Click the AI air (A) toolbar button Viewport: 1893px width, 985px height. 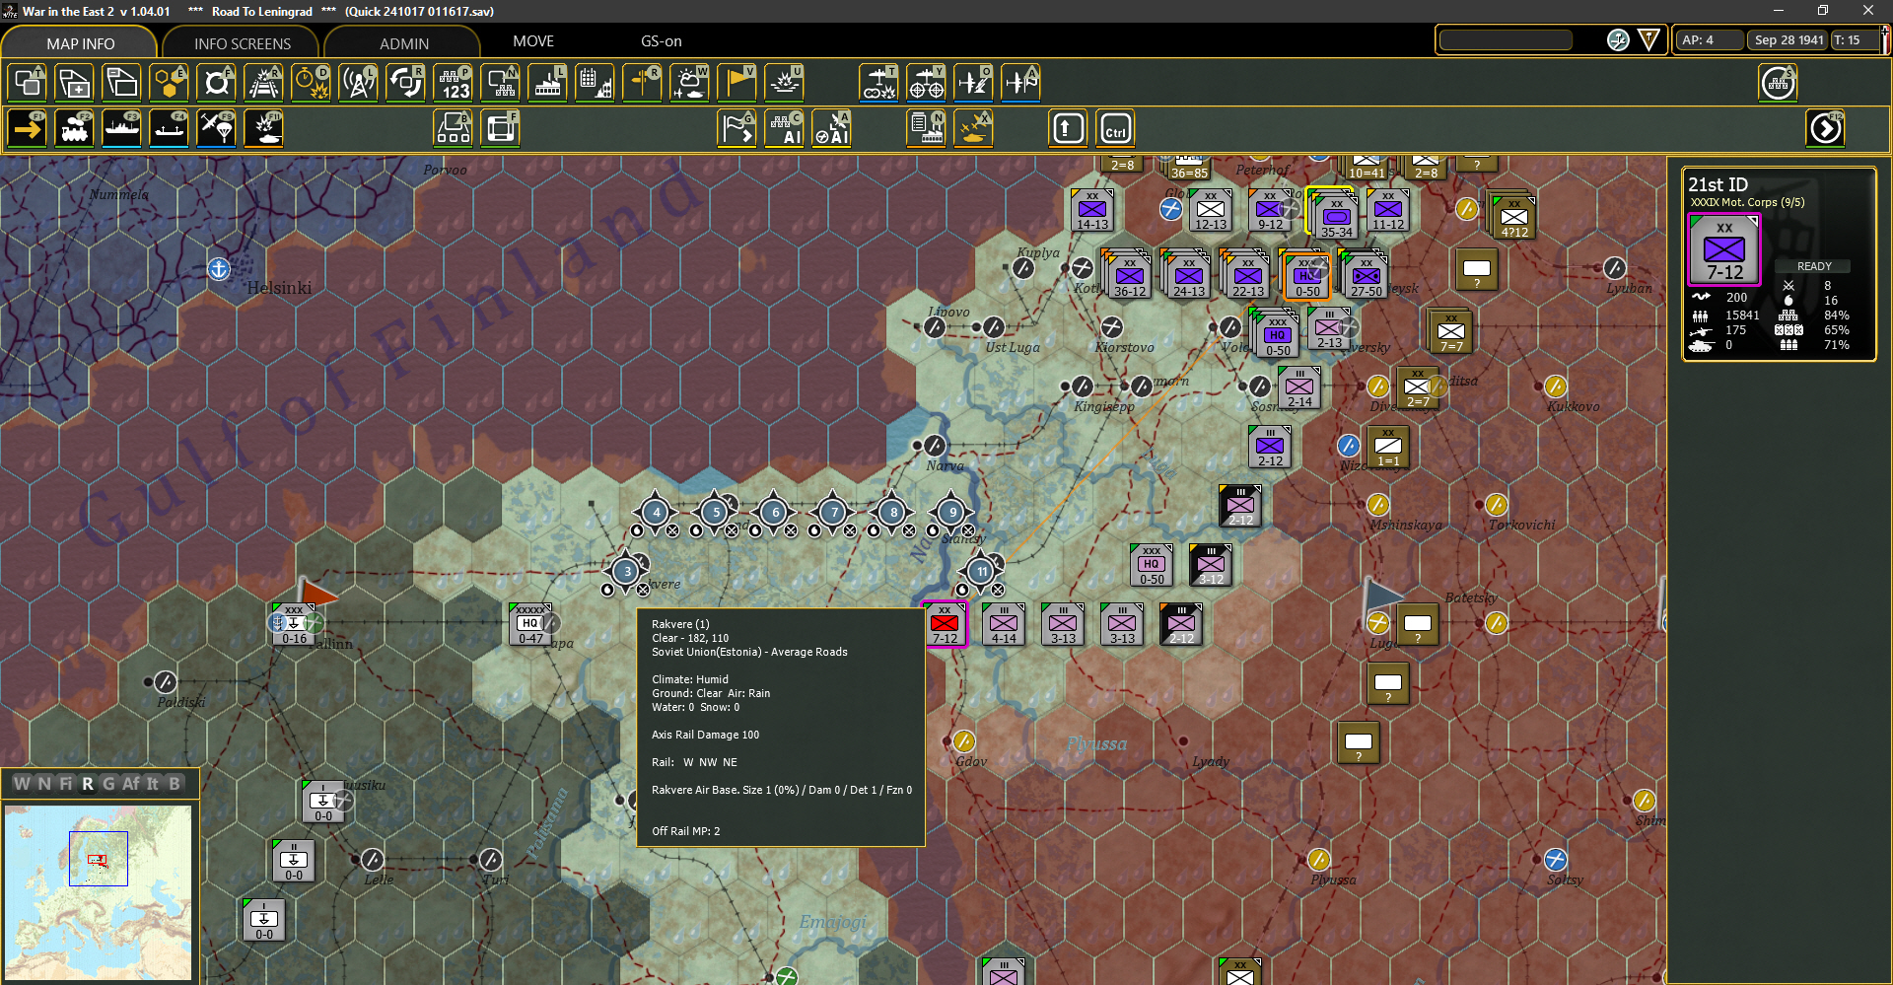(x=831, y=128)
